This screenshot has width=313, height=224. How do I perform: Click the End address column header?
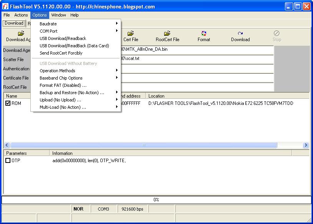pyautogui.click(x=133, y=96)
